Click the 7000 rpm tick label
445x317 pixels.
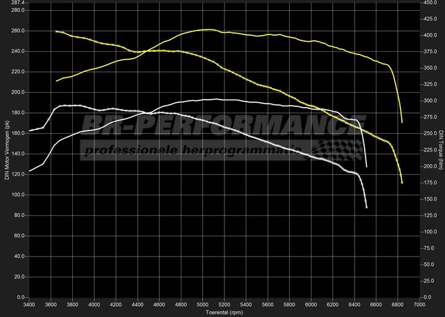pyautogui.click(x=419, y=304)
